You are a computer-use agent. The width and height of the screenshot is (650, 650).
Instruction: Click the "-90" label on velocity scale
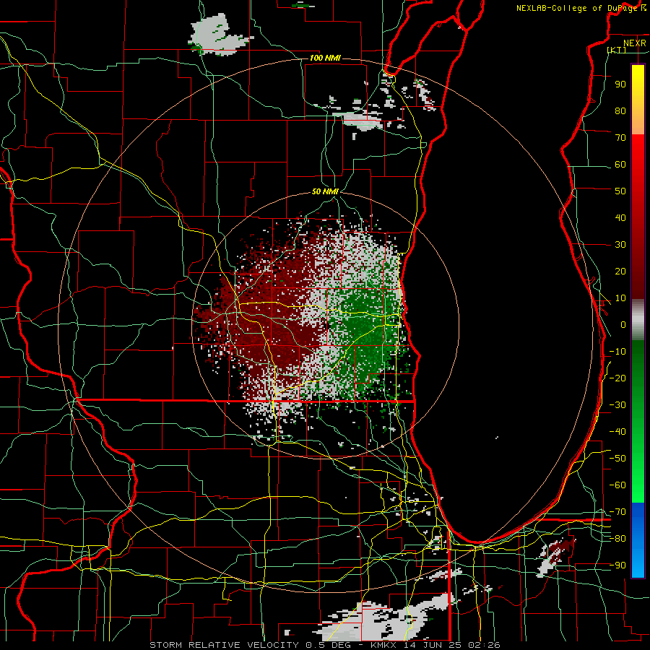click(617, 565)
